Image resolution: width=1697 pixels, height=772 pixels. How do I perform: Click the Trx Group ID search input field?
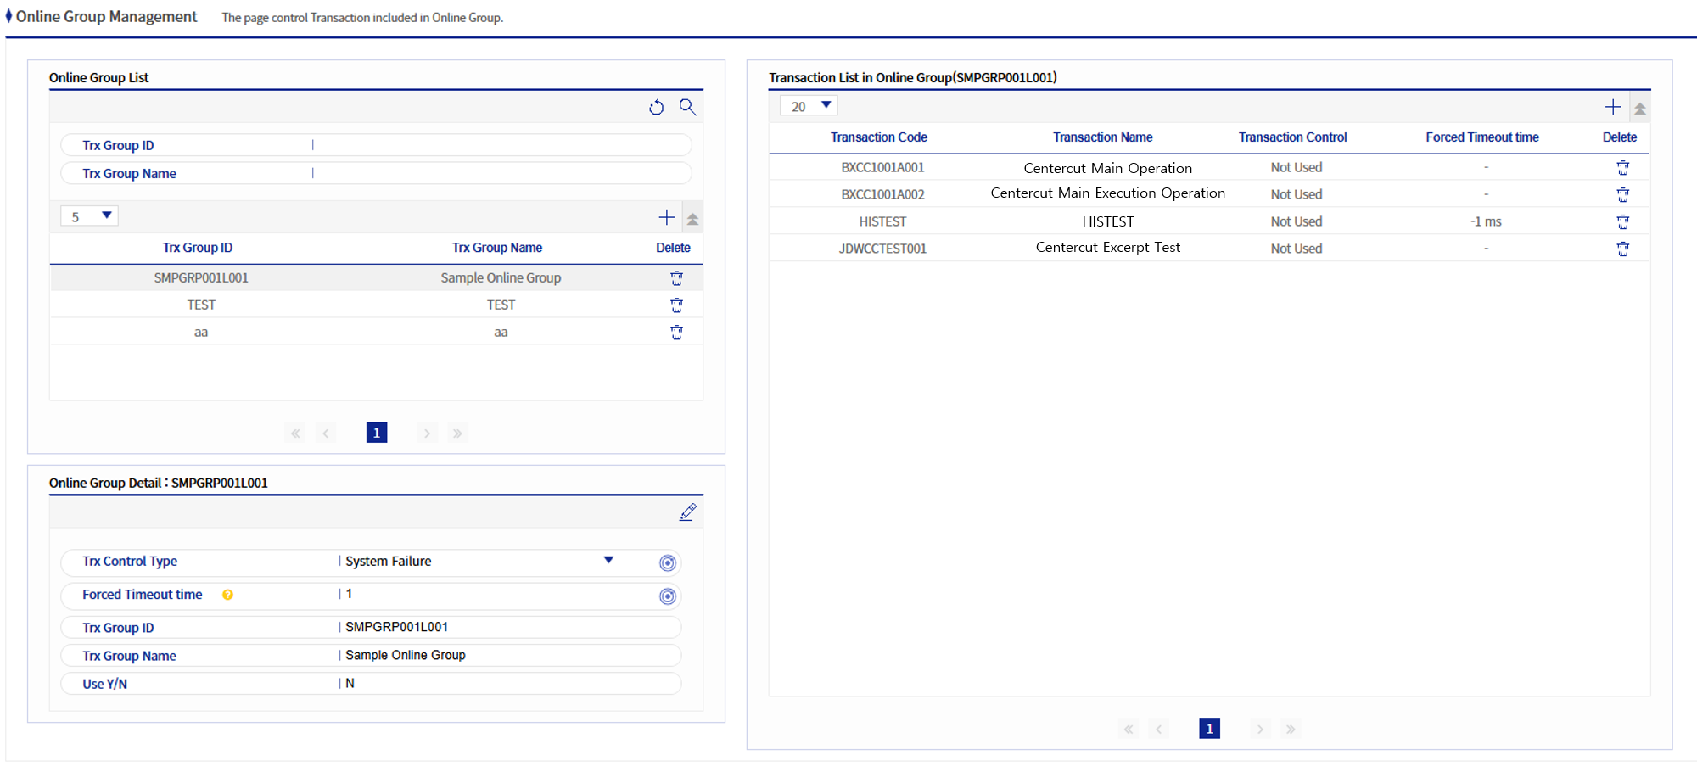tap(501, 146)
